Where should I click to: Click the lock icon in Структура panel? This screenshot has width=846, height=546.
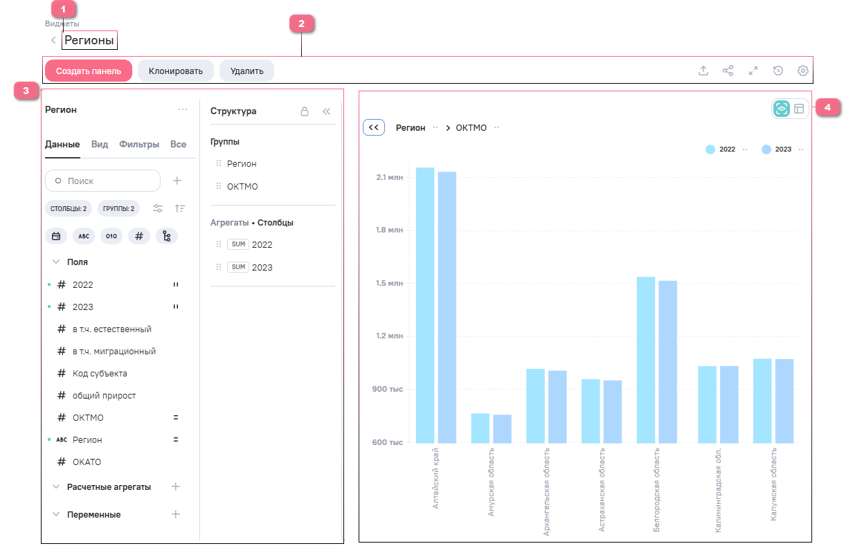tap(304, 111)
